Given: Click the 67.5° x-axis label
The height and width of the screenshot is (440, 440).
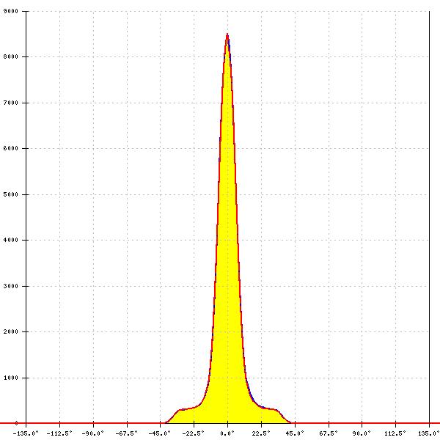Looking at the screenshot, I should click(329, 433).
